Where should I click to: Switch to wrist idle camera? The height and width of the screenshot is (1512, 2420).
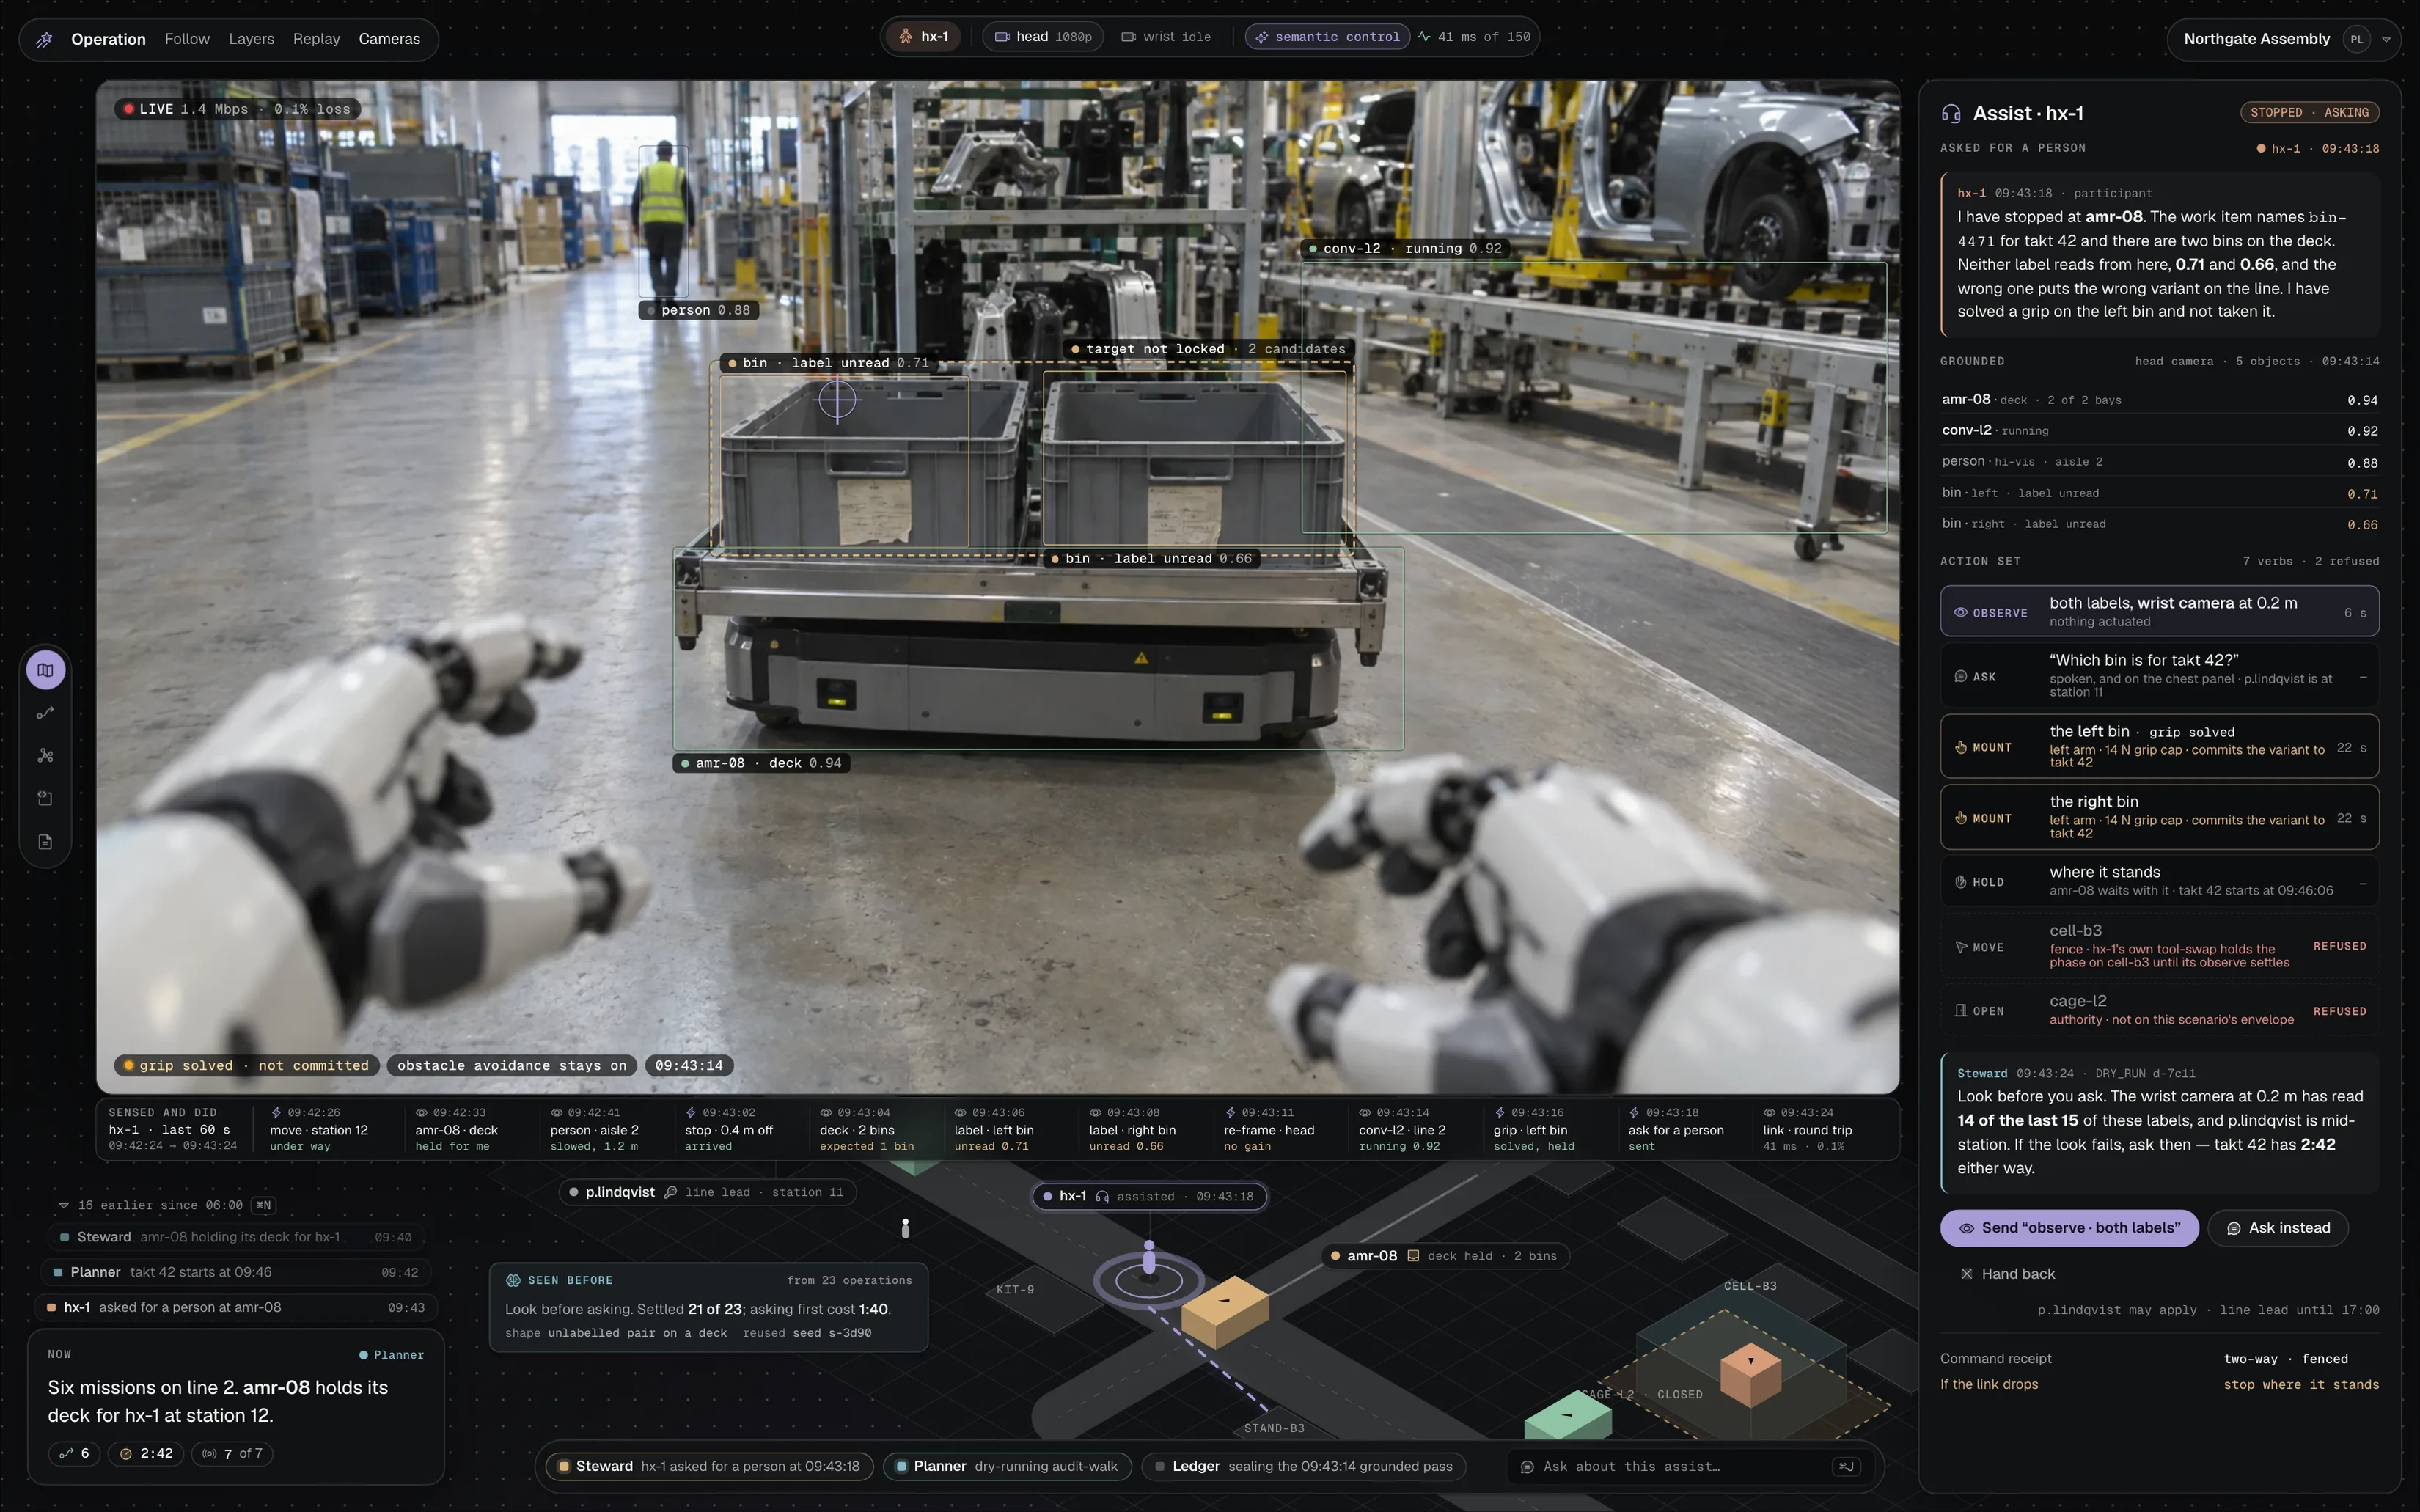pos(1166,37)
